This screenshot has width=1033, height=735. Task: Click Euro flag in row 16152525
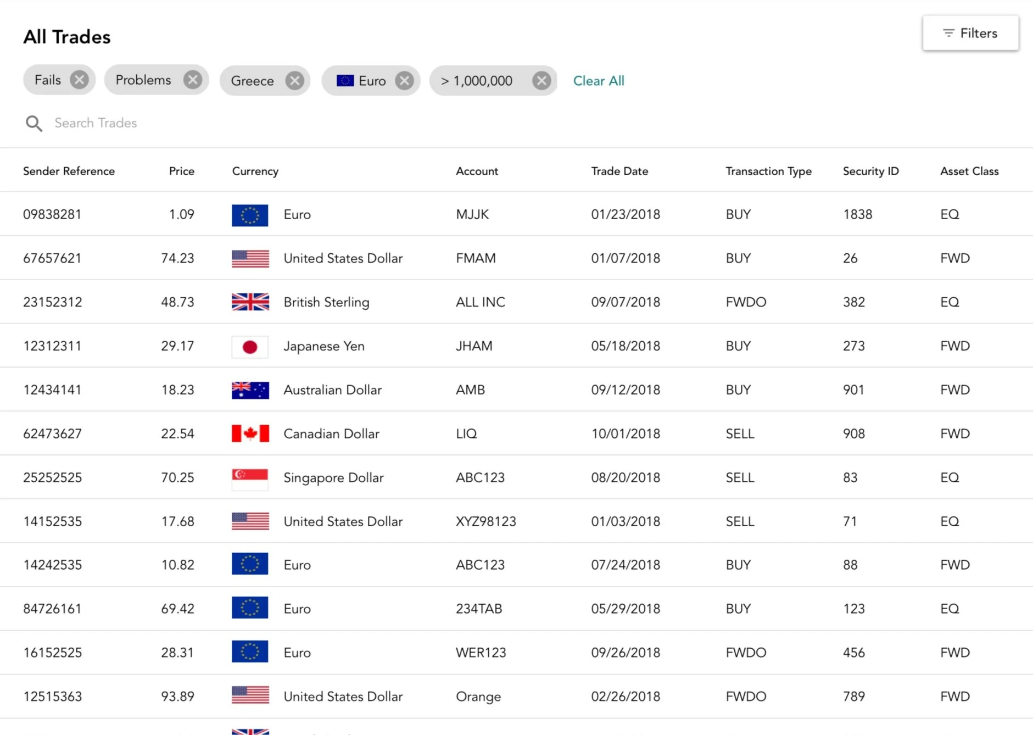point(250,652)
